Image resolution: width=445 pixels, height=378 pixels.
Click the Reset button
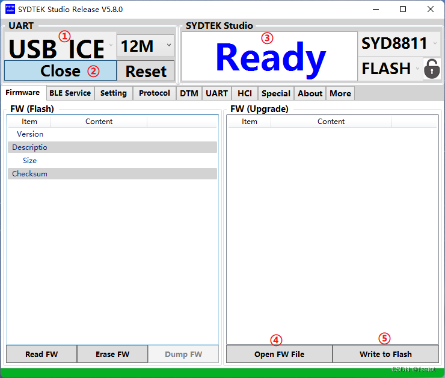(x=146, y=71)
